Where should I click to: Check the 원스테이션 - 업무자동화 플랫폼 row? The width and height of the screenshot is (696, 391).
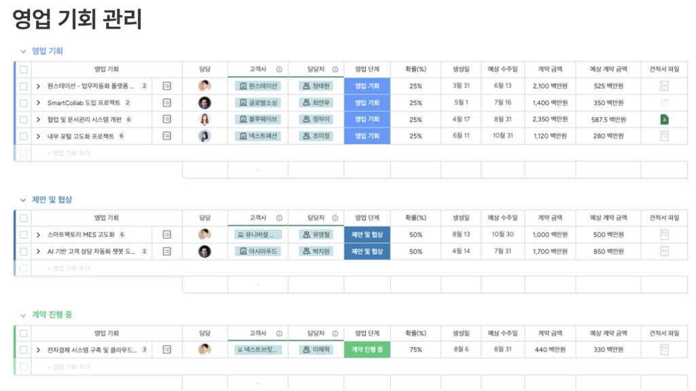[x=24, y=86]
